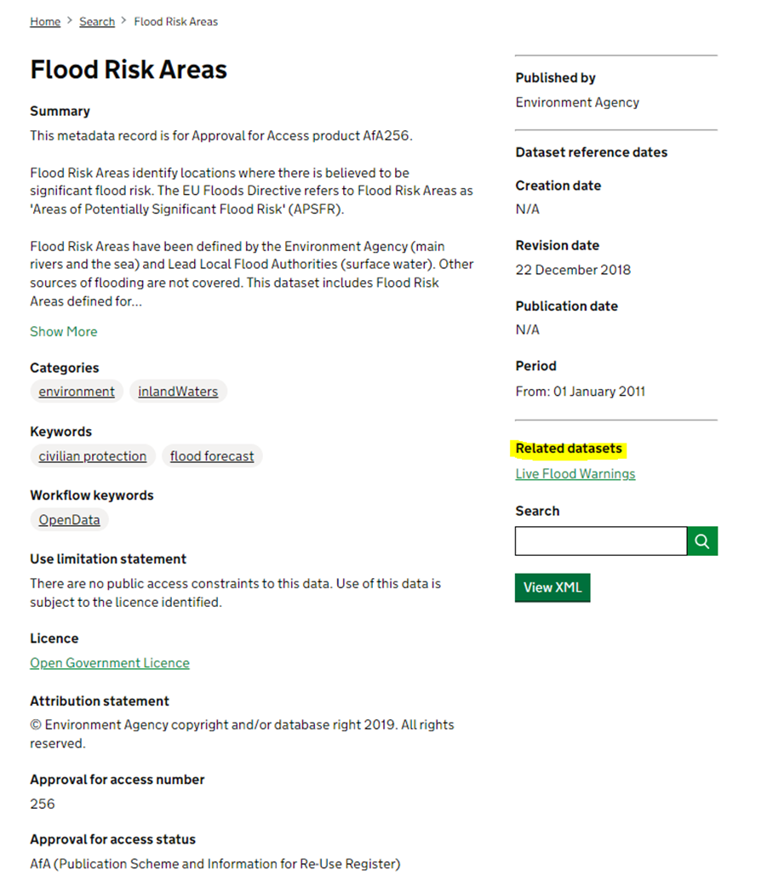767x887 pixels.
Task: Select the inlandWaters category tag
Action: coord(178,392)
